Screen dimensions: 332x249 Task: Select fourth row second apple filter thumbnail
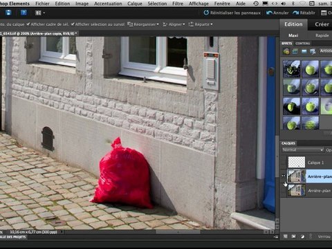311,123
